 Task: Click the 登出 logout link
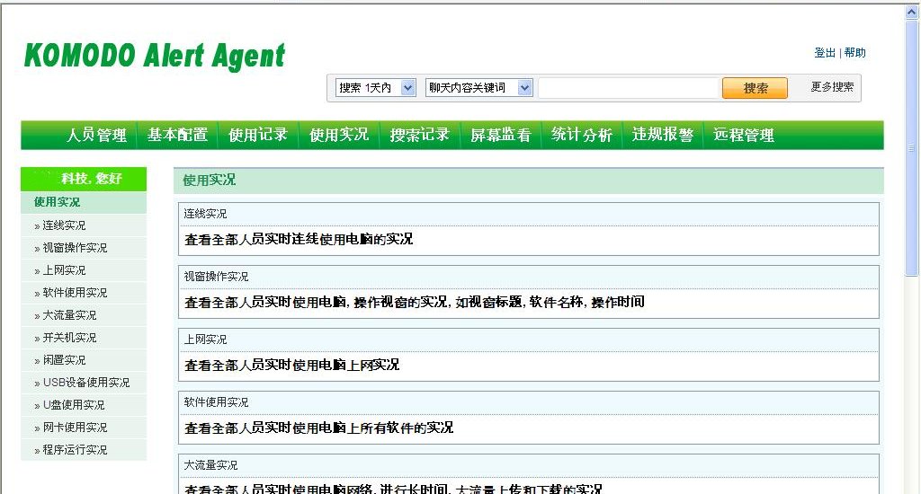pos(825,53)
